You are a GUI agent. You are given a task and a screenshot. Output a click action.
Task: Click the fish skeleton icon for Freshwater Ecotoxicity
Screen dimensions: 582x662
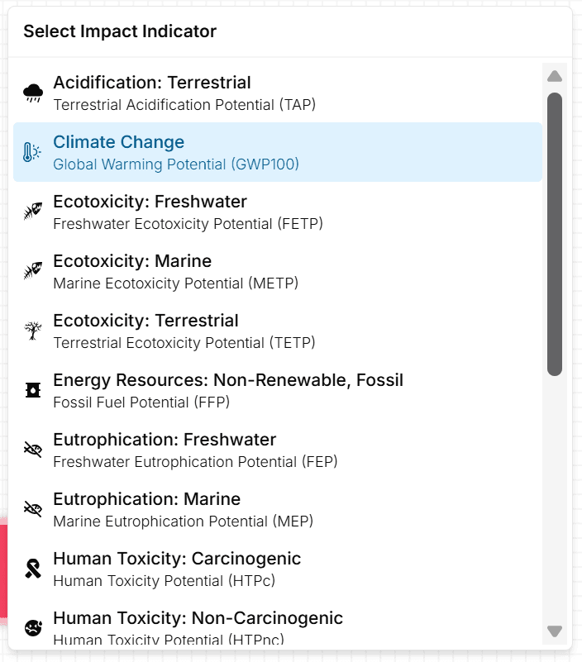point(31,211)
